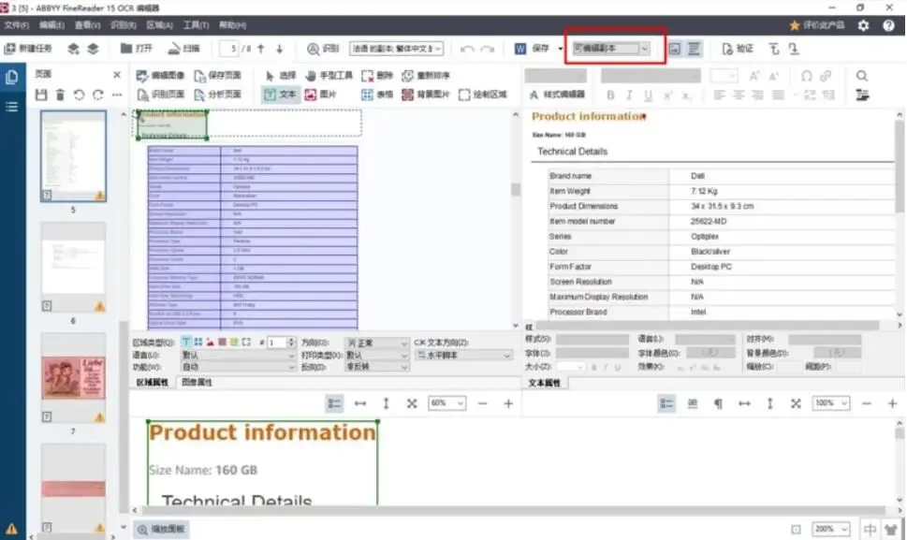Open the 100% zoom dropdown in text pane
The height and width of the screenshot is (540, 907).
[831, 403]
